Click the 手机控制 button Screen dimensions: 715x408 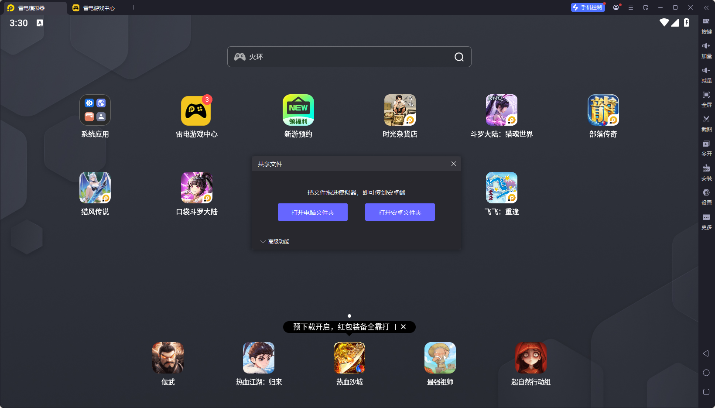[588, 7]
